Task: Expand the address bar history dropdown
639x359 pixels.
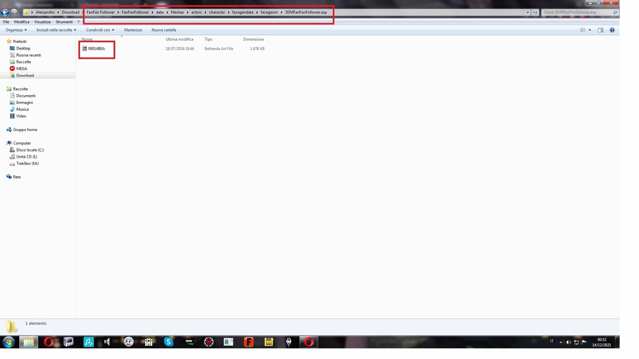Action: 528,12
